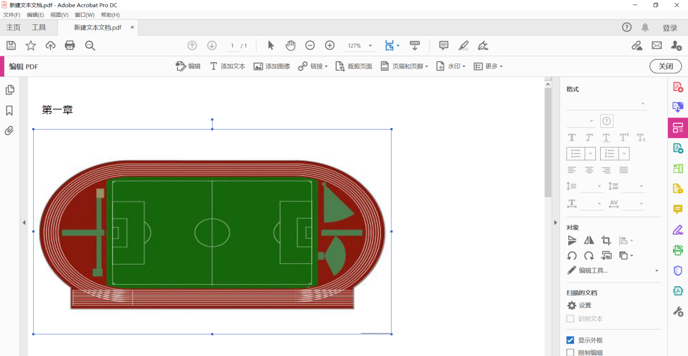Image resolution: width=688 pixels, height=356 pixels.
Task: Click the Share link icon
Action: (637, 45)
